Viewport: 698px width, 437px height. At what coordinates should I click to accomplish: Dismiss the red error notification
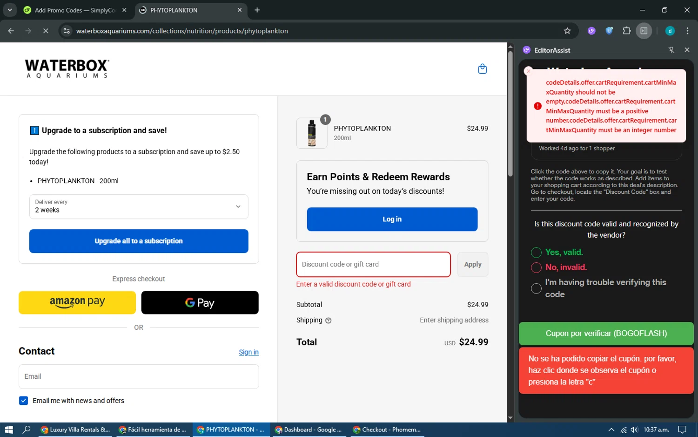pyautogui.click(x=529, y=71)
